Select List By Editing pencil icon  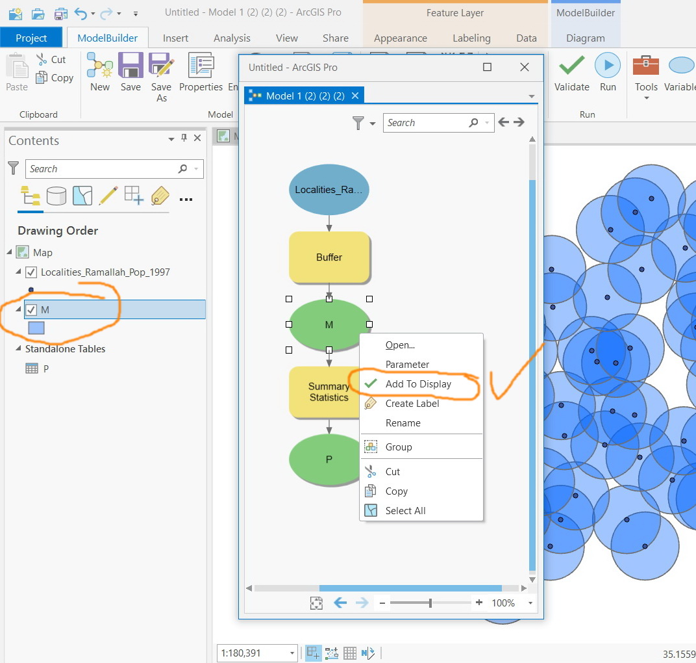[108, 196]
